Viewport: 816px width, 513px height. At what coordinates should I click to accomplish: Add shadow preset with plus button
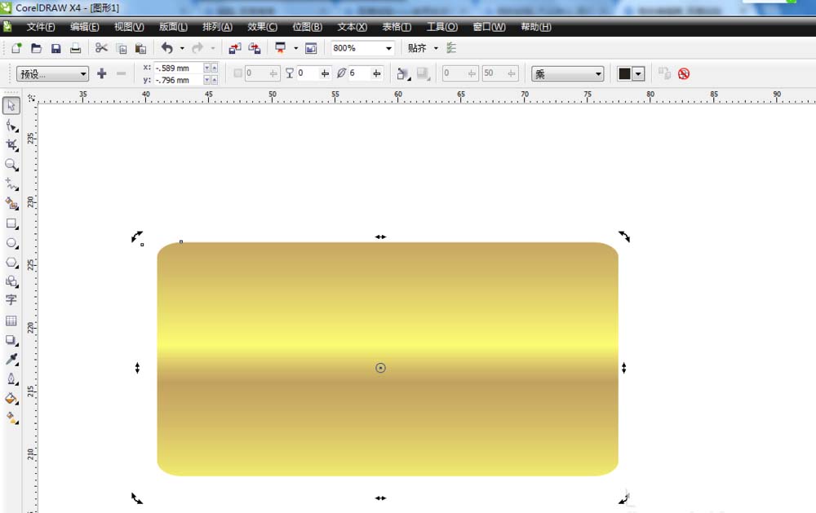point(102,74)
